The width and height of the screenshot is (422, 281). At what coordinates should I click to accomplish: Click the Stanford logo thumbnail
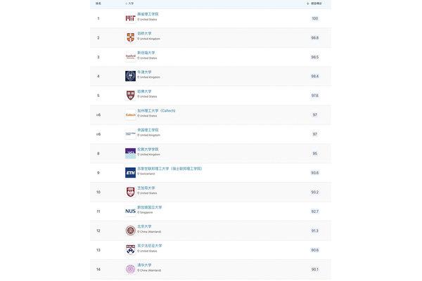131,57
